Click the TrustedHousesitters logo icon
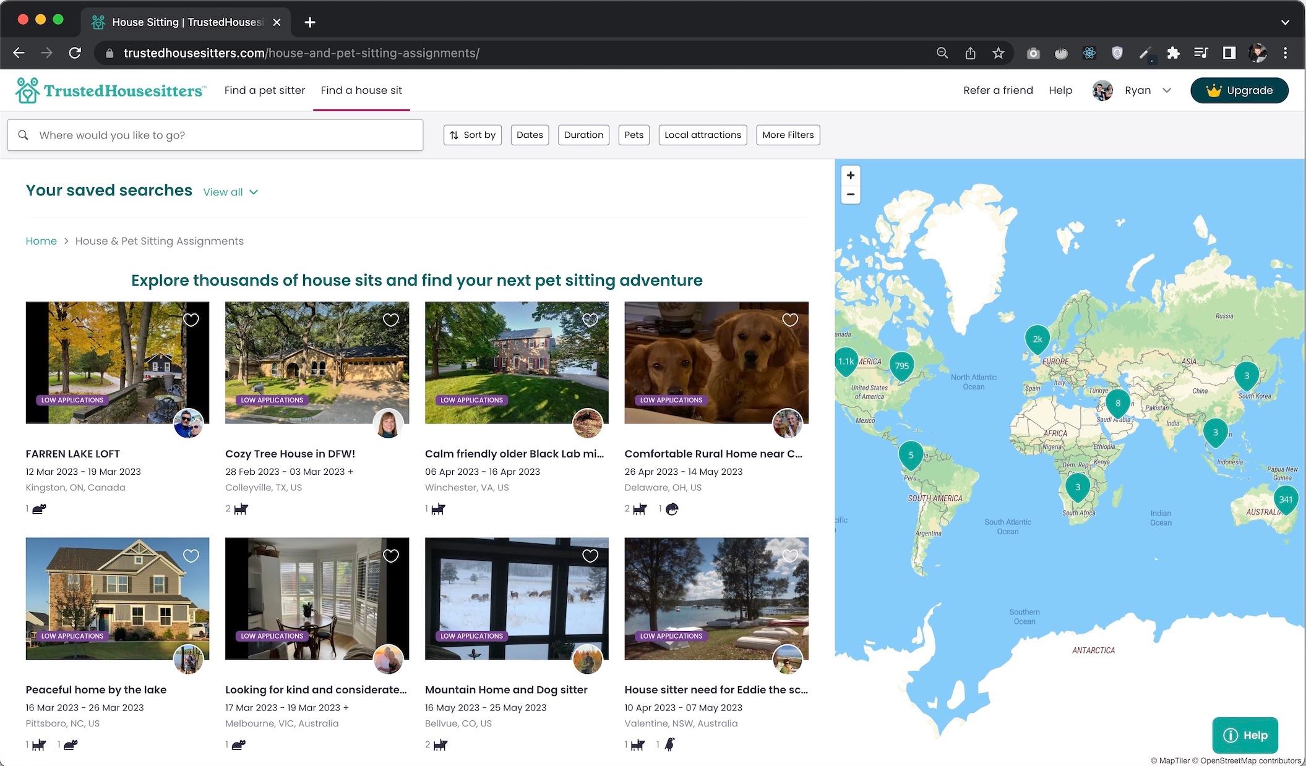 pos(27,90)
